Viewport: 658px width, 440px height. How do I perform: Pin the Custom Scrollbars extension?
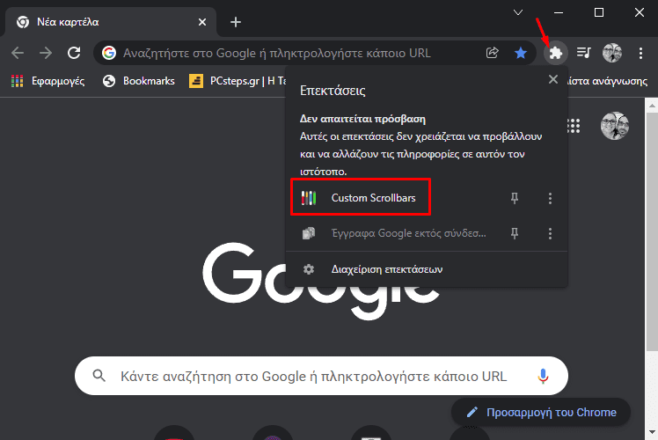515,198
